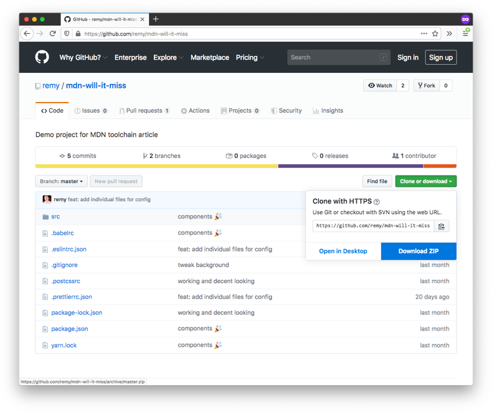Close the GitHub browser tab
This screenshot has height=412, width=492.
pos(142,19)
